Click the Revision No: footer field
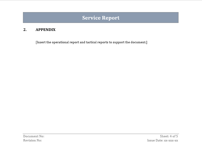The height and width of the screenshot is (152, 202). point(32,140)
